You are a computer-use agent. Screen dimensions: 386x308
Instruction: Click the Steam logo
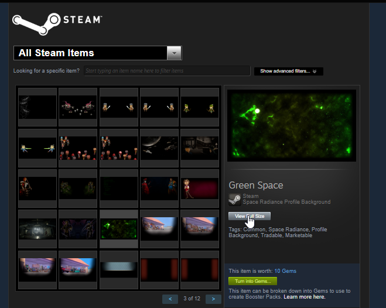57,24
